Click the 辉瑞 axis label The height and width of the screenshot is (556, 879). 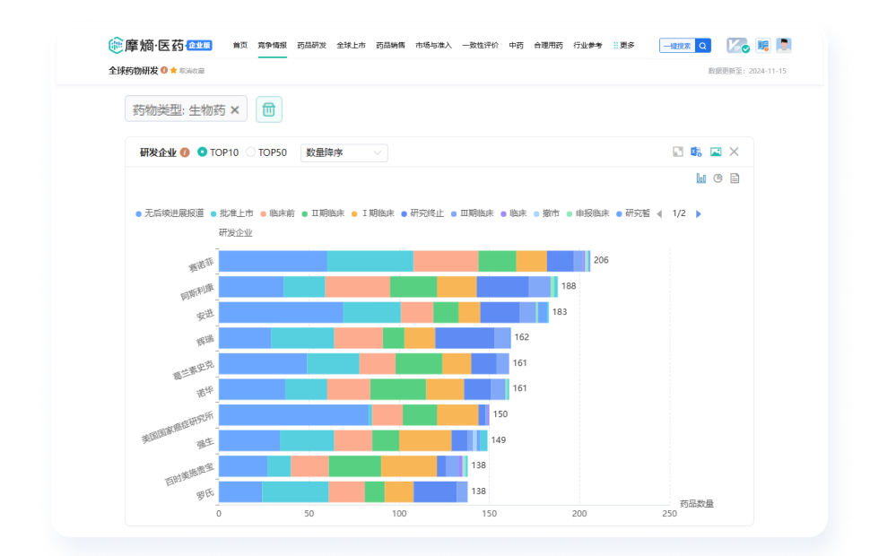tap(205, 340)
